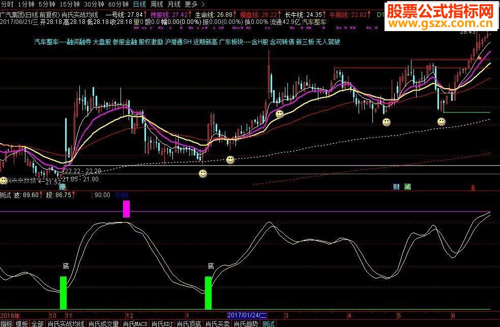
Task: Click the 近期新高 concept tag
Action: tap(205, 42)
